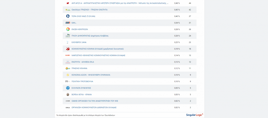The height and width of the screenshot is (118, 268).
Task: Click the Ο.Κ.Δ. party logo
Action: click(68, 108)
